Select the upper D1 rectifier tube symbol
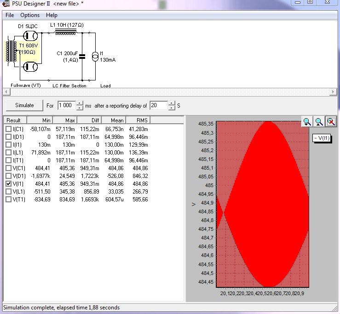Image resolution: width=340 pixels, height=314 pixels. [x=31, y=36]
